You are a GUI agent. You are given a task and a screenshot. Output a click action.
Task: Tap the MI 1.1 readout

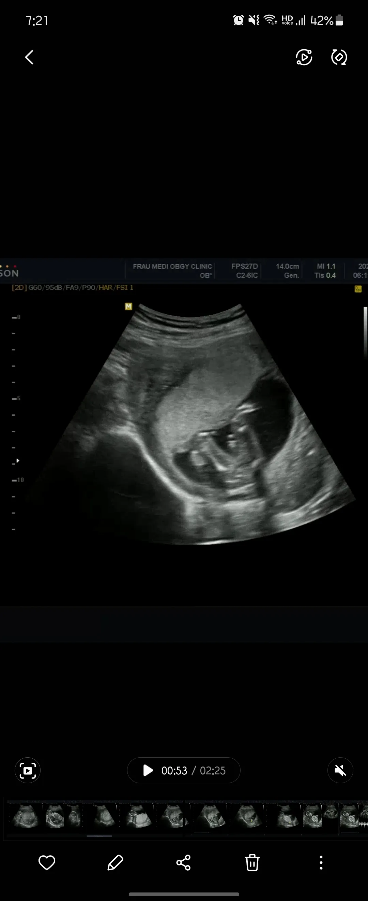click(x=326, y=267)
